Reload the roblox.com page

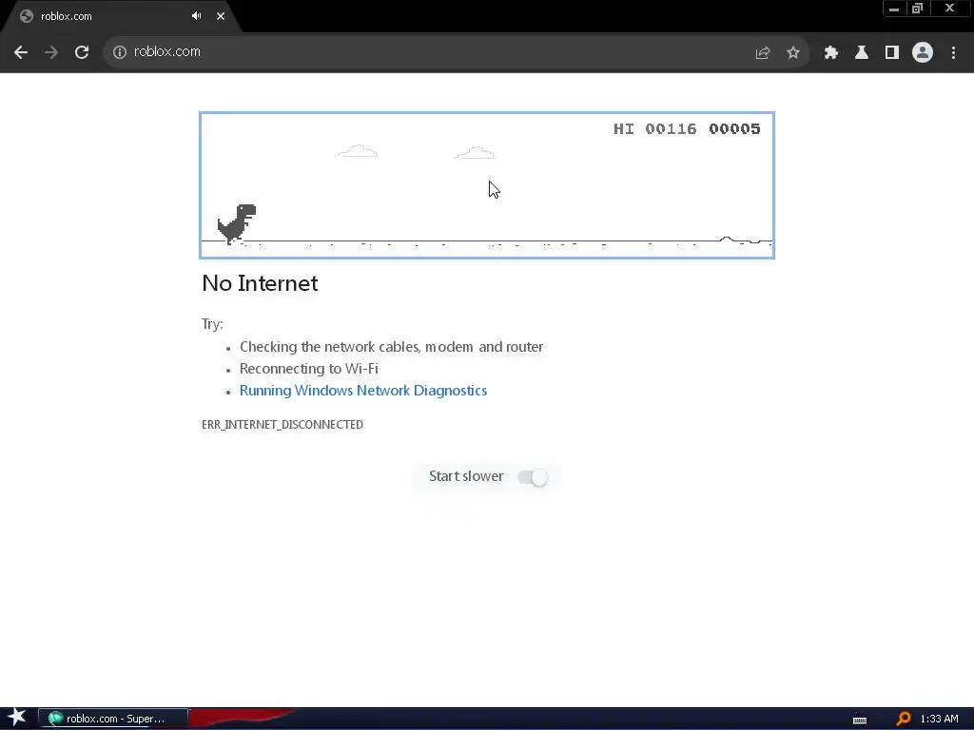point(82,53)
